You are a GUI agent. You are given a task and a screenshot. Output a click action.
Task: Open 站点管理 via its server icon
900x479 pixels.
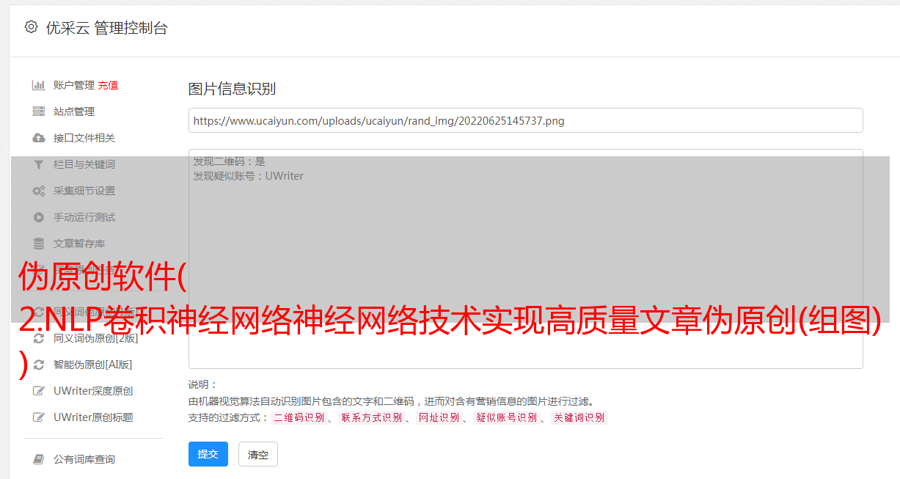39,111
